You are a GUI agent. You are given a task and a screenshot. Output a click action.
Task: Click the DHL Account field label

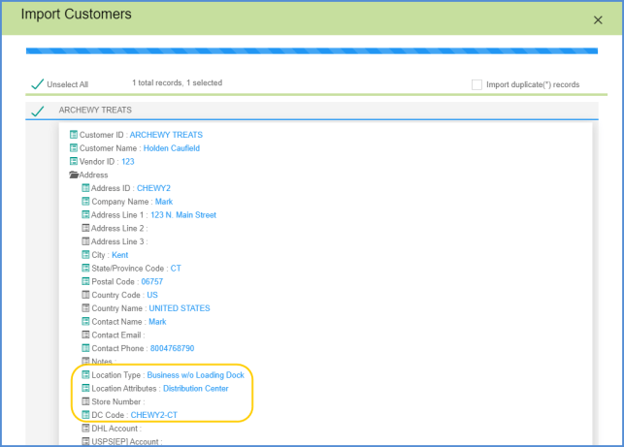click(115, 429)
